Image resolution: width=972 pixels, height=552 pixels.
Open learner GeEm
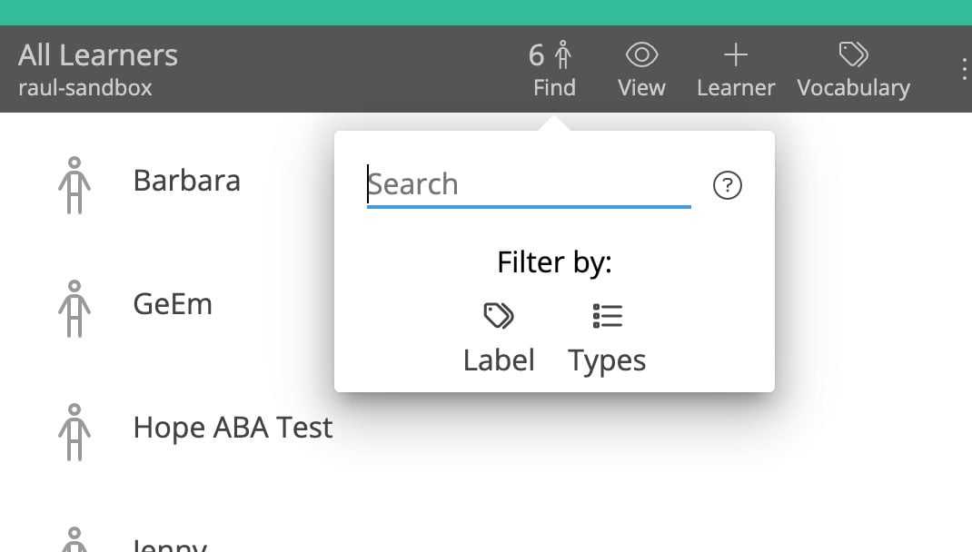[173, 304]
